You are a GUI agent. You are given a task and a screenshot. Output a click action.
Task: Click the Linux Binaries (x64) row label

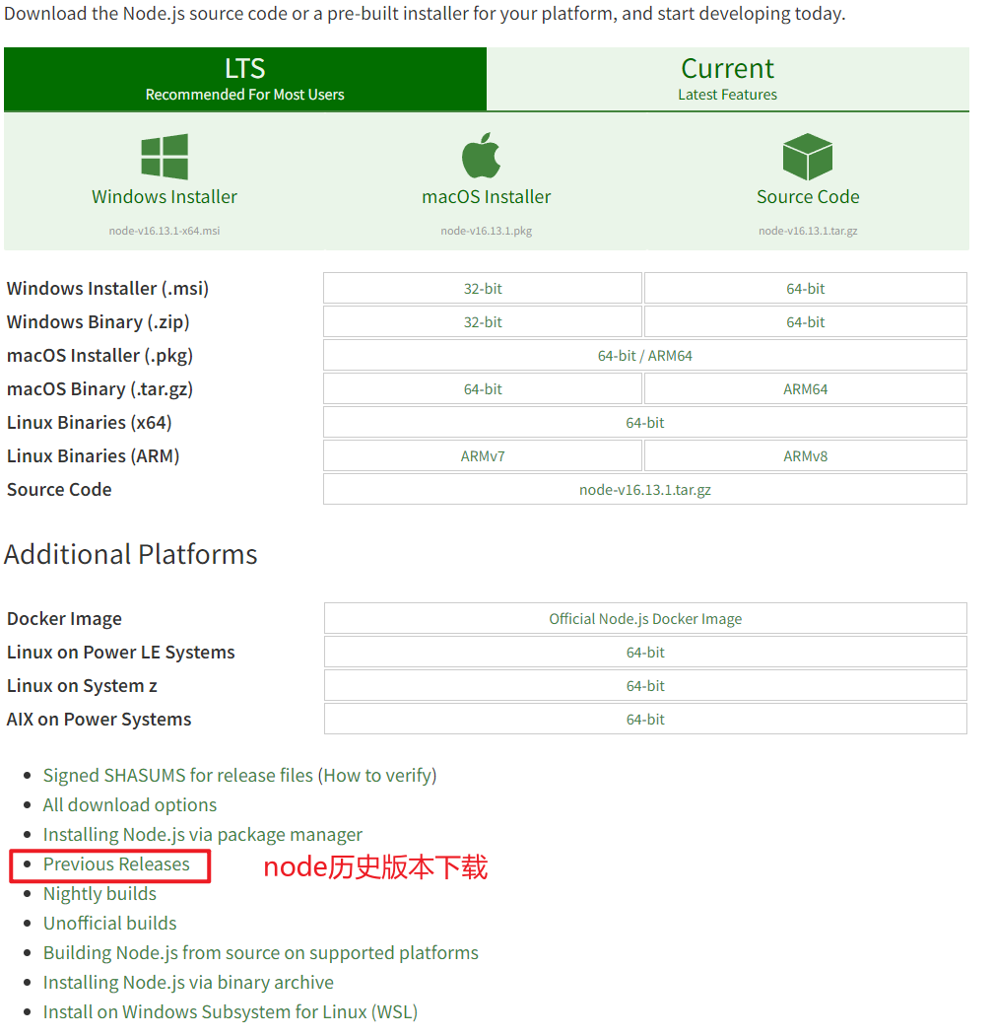click(90, 423)
